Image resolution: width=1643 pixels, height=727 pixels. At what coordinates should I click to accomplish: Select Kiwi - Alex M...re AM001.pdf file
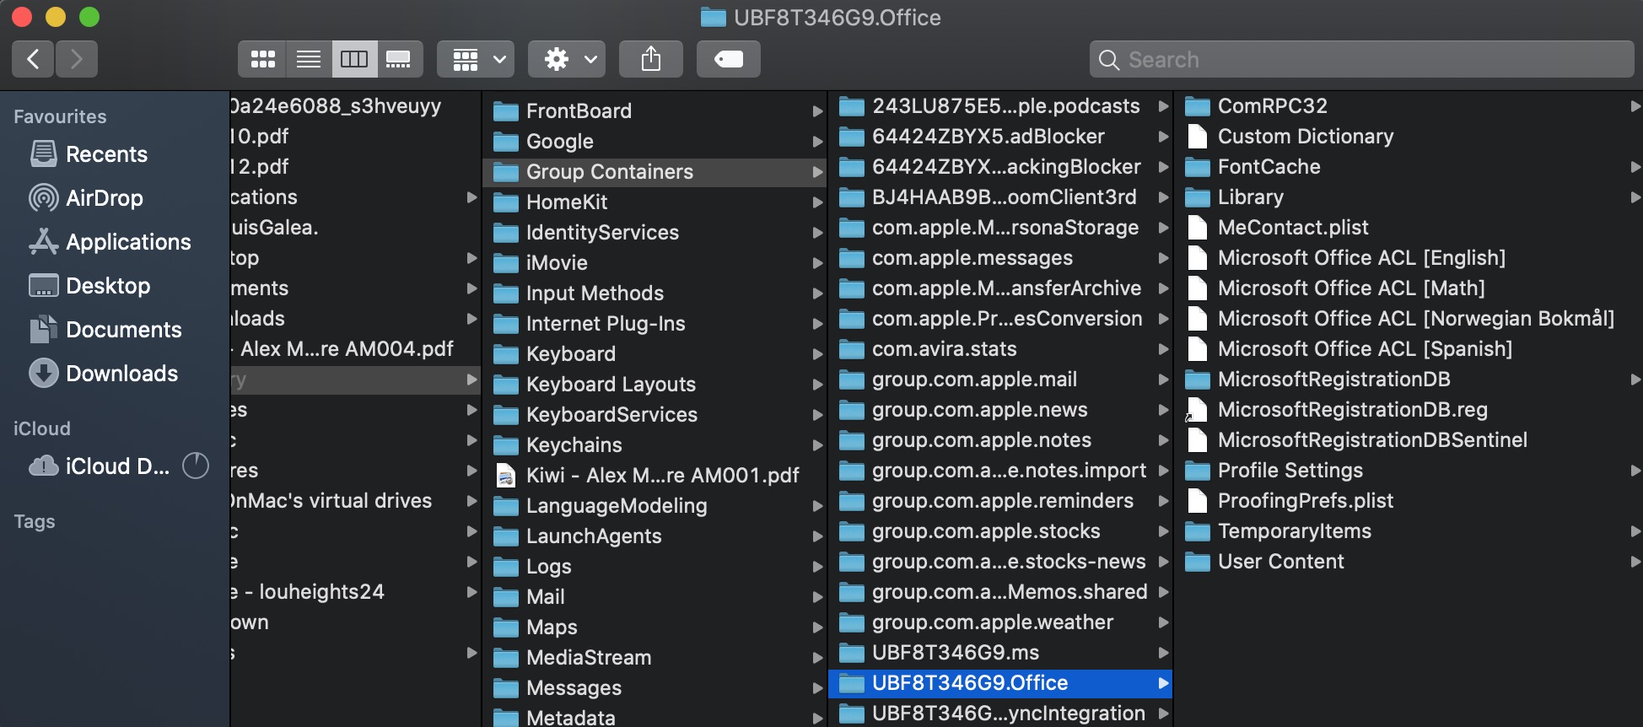click(654, 475)
